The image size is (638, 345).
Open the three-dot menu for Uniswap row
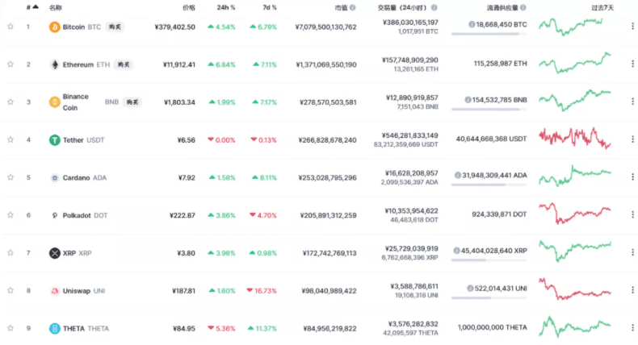pos(632,291)
